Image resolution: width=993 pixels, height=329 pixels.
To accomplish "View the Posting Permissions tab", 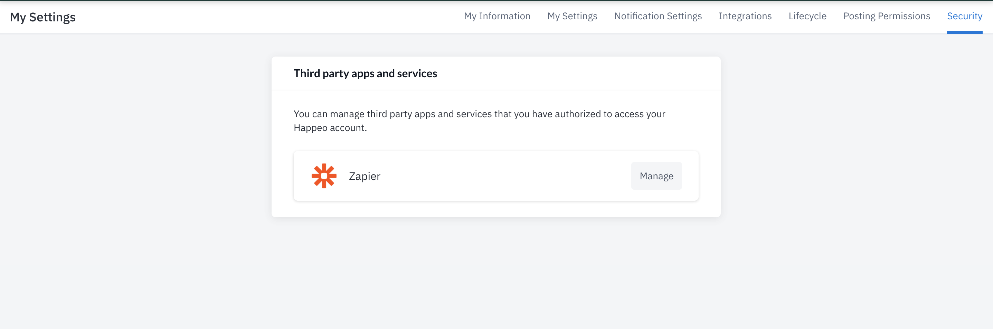I will click(886, 16).
